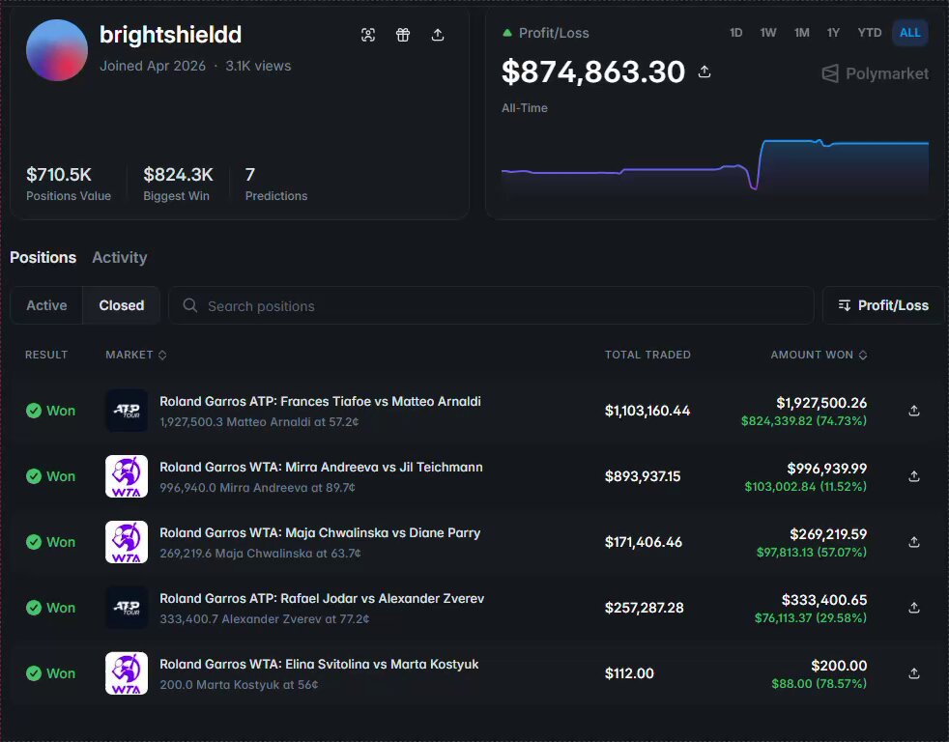
Task: Click the $112.00 total traded value
Action: tap(629, 673)
